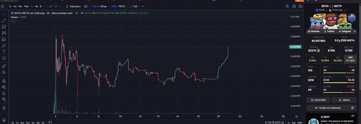Select the crosshair cursor tool
Image resolution: width=361 pixels, height=124 pixels.
pyautogui.click(x=4, y=14)
